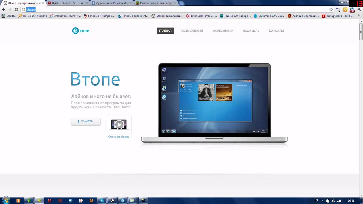Switch to the Интернет. Быстрый tab
363x204 pixels.
(156, 3)
